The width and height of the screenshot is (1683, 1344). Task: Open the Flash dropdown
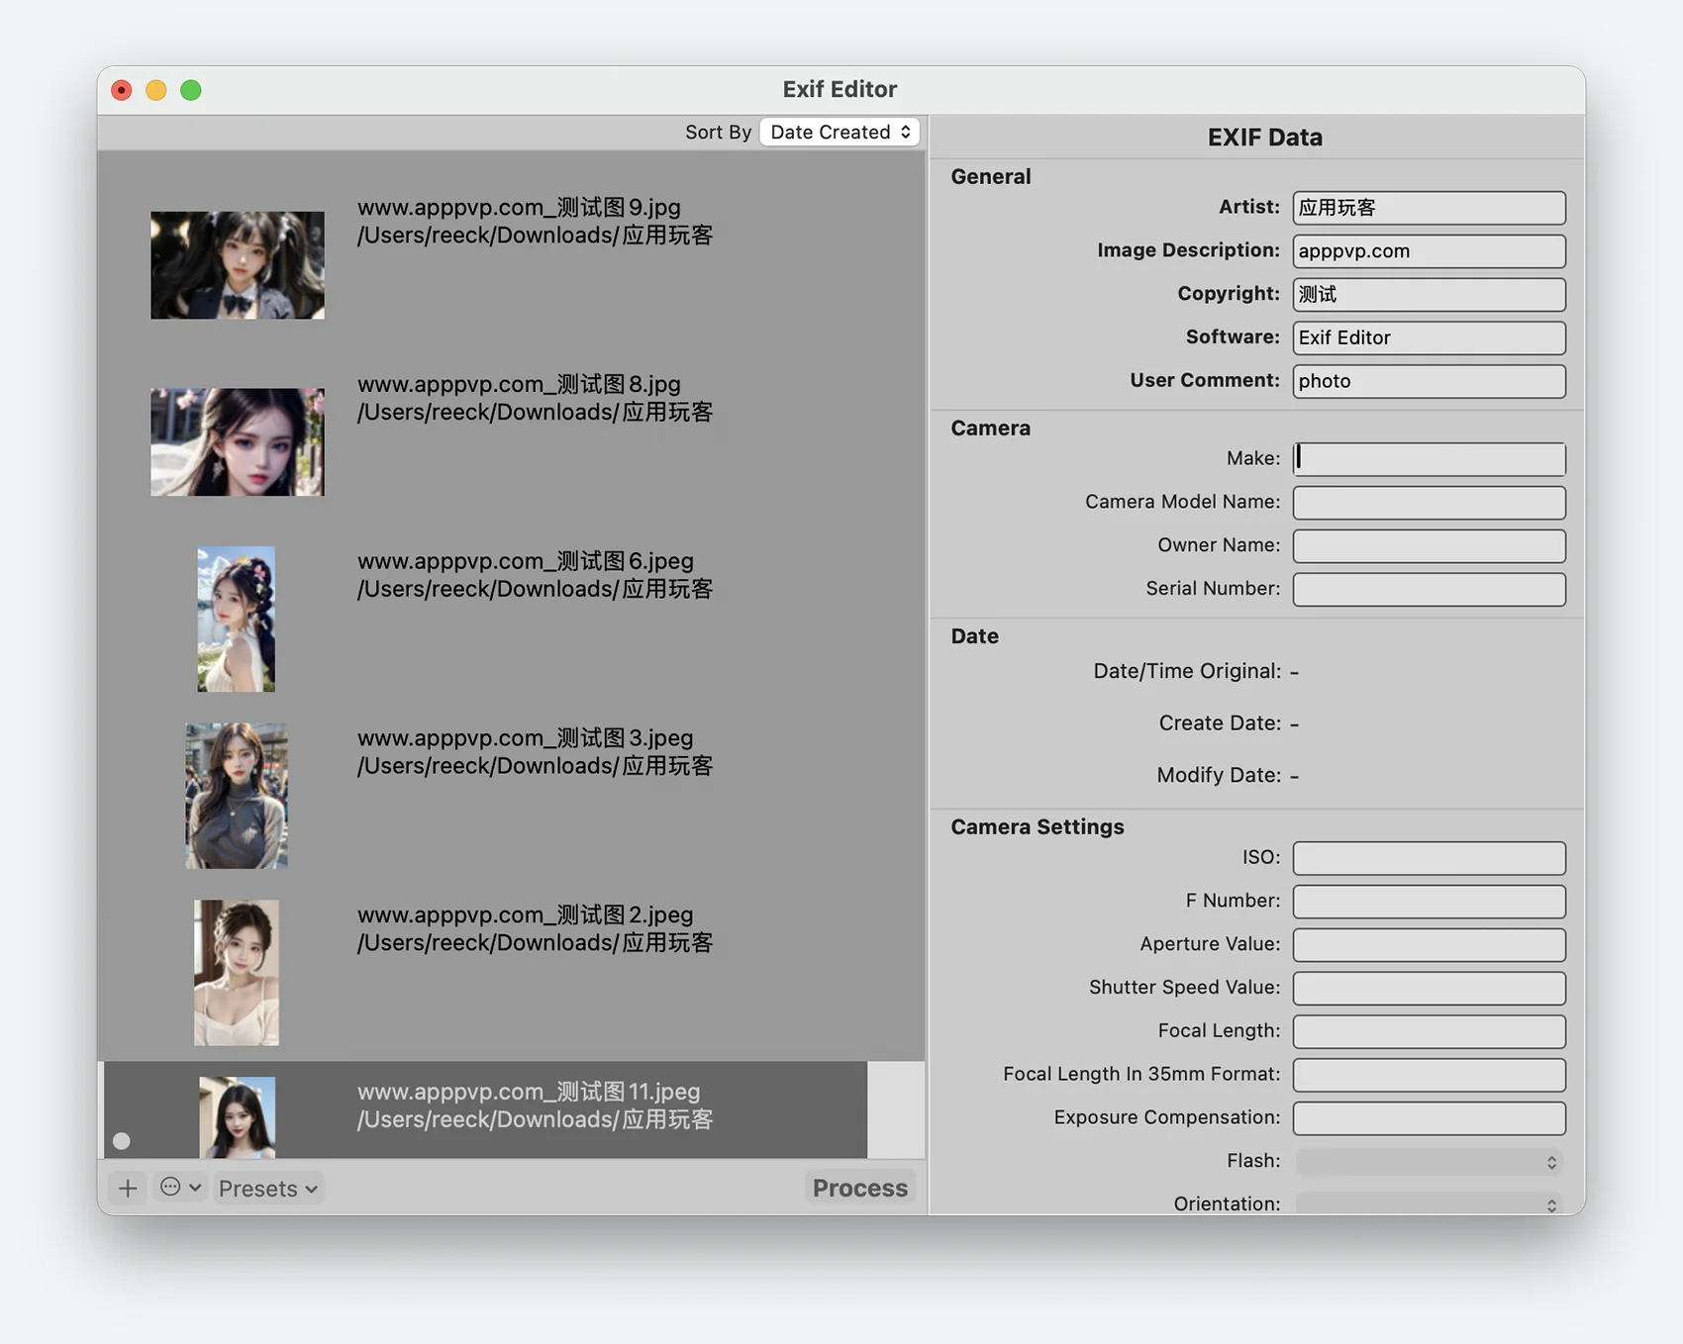coord(1429,1162)
